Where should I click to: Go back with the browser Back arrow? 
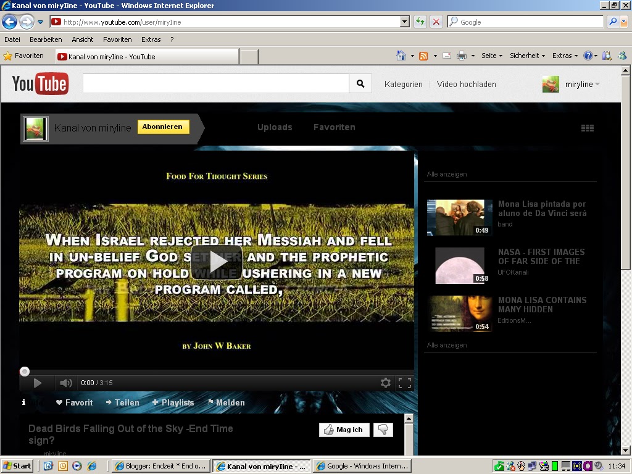[x=10, y=22]
